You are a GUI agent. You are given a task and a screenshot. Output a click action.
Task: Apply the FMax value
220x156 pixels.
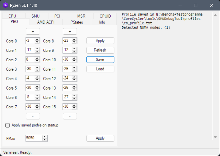tap(100, 138)
